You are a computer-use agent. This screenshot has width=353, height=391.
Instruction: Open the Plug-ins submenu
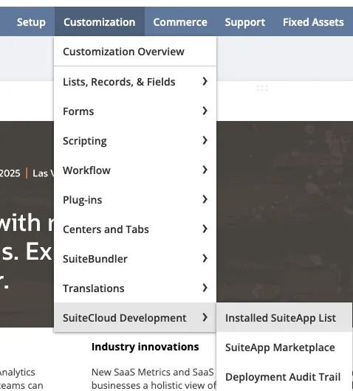pyautogui.click(x=135, y=199)
